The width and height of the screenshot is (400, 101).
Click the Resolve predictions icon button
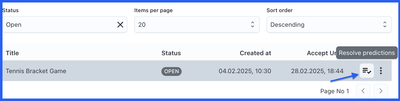[x=367, y=71]
